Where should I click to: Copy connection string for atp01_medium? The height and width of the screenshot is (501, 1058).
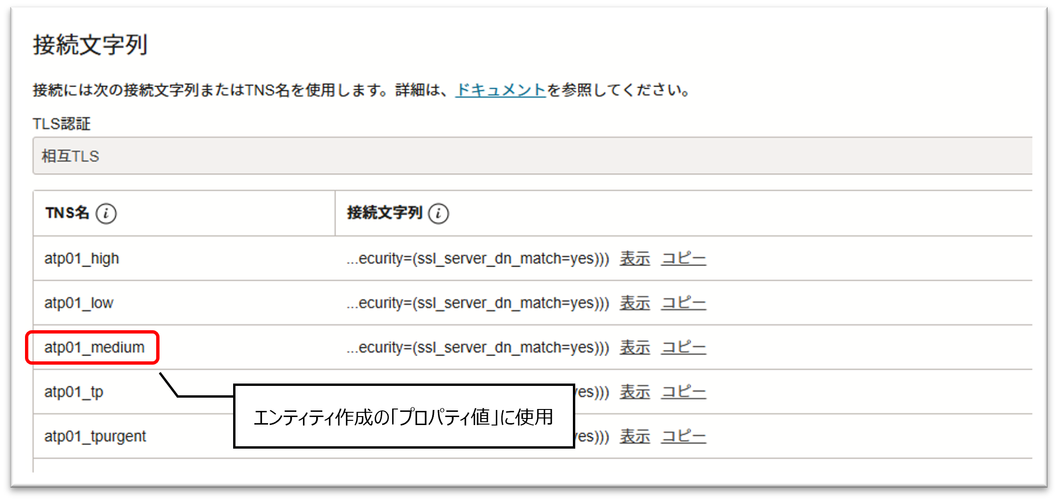point(683,347)
